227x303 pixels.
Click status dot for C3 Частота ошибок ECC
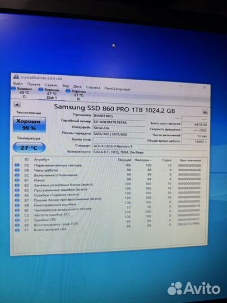(x=17, y=215)
